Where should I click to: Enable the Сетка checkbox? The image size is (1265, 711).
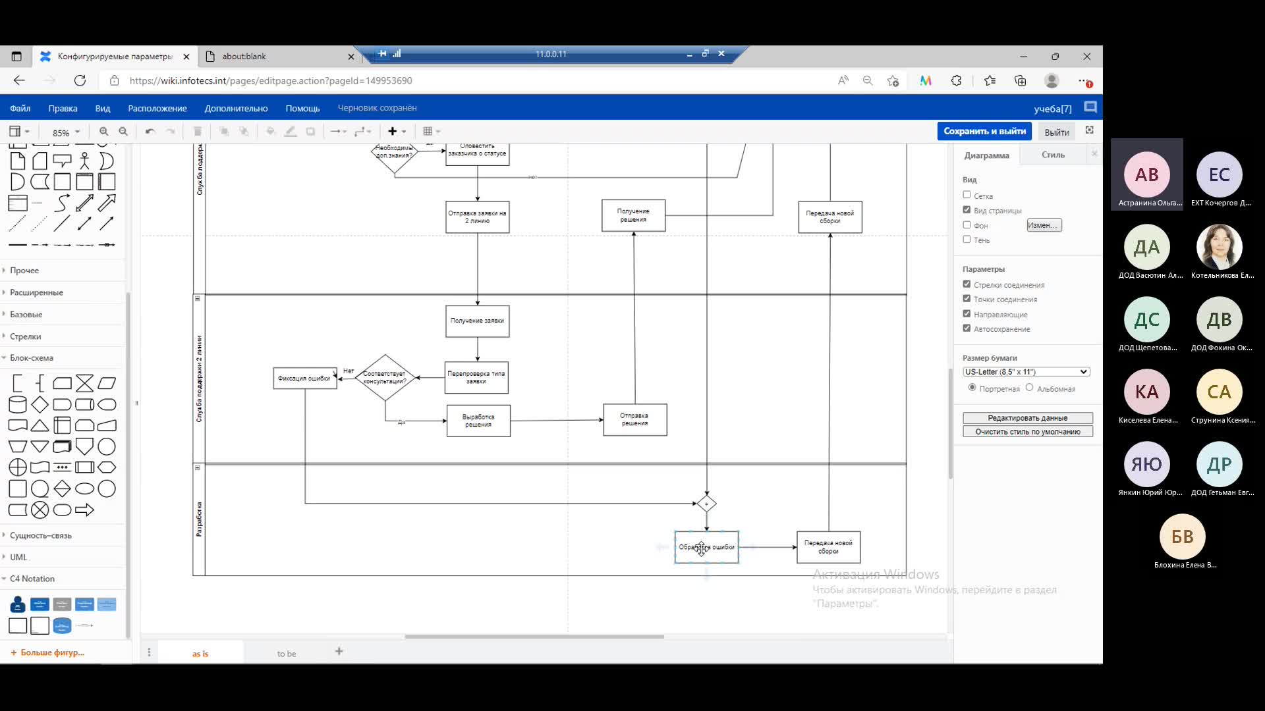[x=967, y=195]
